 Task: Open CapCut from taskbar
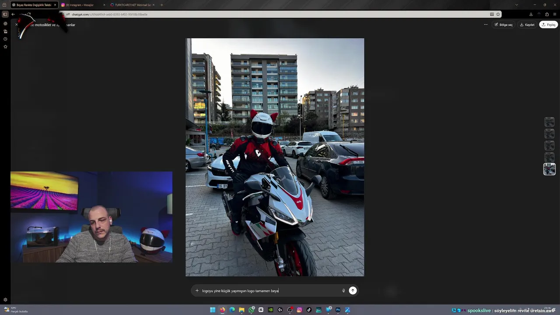[x=261, y=310]
